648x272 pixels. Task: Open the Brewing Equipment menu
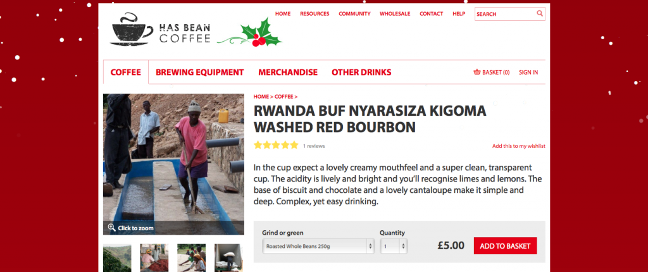199,72
